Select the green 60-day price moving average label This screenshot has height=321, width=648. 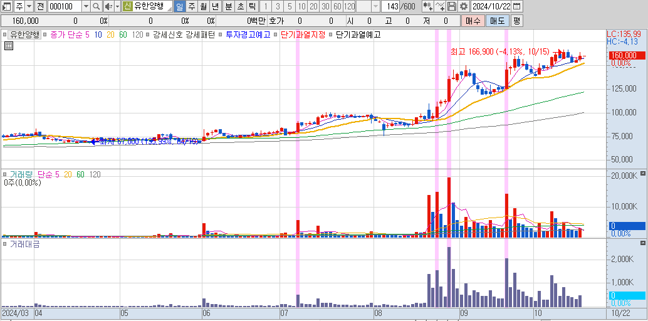tap(123, 34)
